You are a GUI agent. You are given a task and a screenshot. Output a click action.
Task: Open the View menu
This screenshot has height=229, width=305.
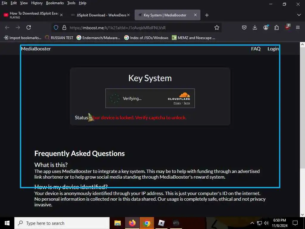24,3
